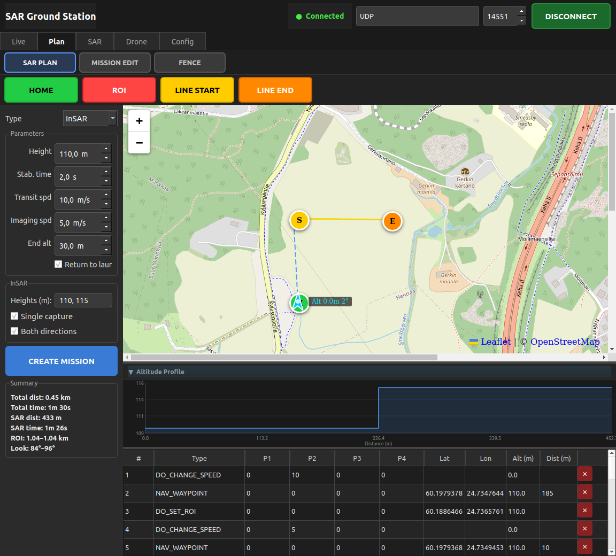The height and width of the screenshot is (556, 616).
Task: Remove row 5 NAV_WAYPOINT with red X
Action: [584, 546]
